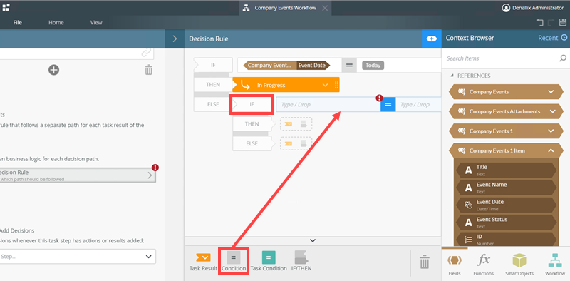This screenshot has width=570, height=281.
Task: Open the In Progress outcome dropdown
Action: point(325,85)
